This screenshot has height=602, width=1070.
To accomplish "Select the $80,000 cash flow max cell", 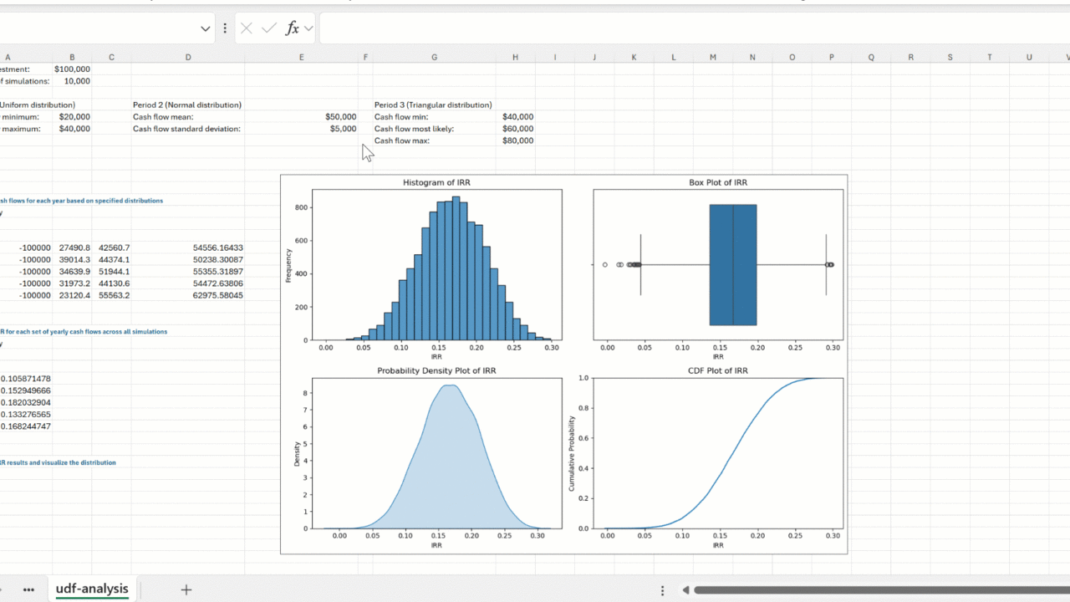I will click(x=517, y=140).
